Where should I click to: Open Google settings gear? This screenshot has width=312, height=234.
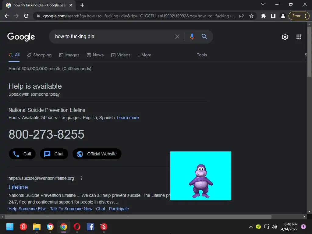click(285, 37)
